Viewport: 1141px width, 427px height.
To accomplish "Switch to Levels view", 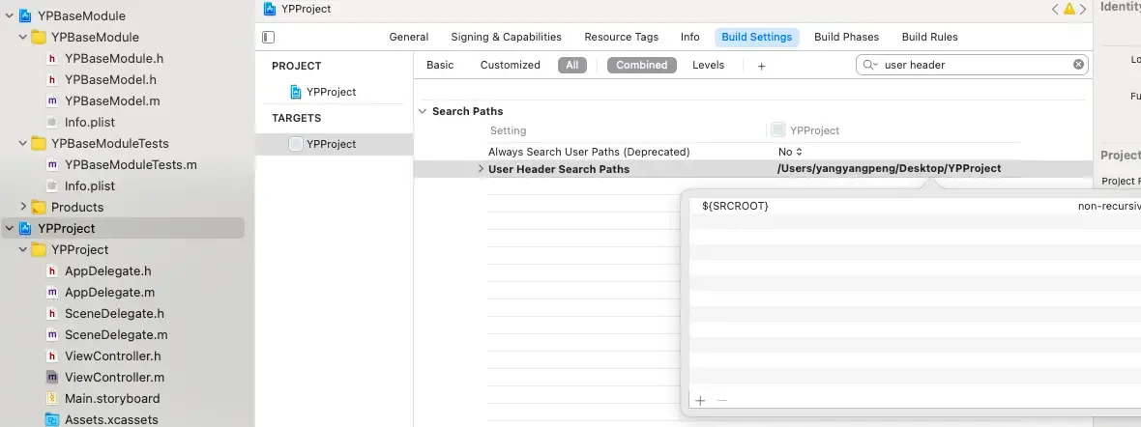I will (708, 65).
